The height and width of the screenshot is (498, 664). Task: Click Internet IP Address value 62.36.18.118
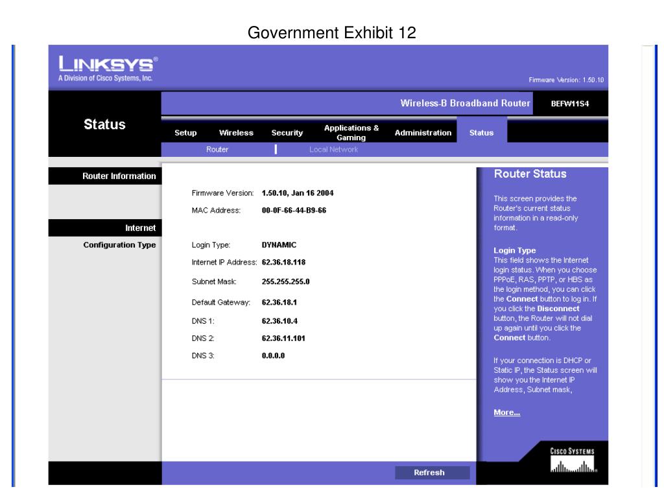pos(283,262)
